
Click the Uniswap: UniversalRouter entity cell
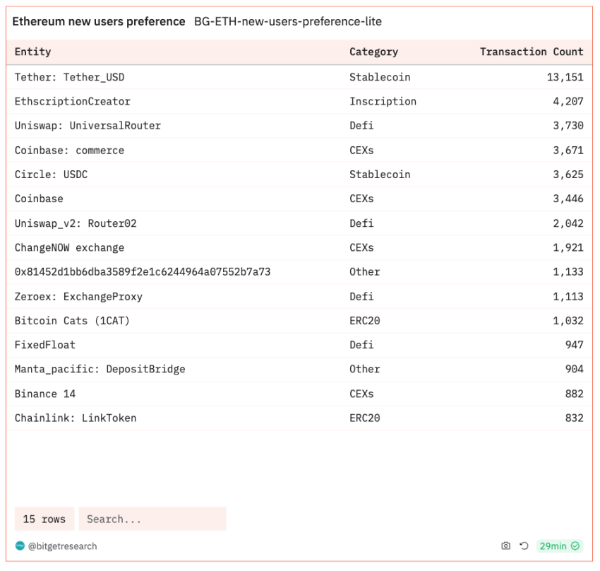click(88, 126)
